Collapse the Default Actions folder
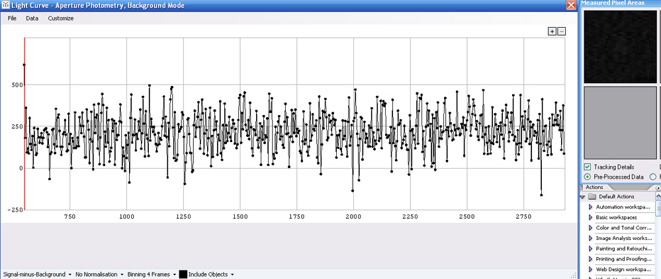This screenshot has width=661, height=279. click(582, 197)
